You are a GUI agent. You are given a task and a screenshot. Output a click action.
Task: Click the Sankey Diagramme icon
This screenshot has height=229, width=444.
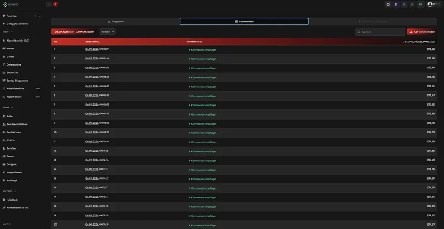[4, 81]
